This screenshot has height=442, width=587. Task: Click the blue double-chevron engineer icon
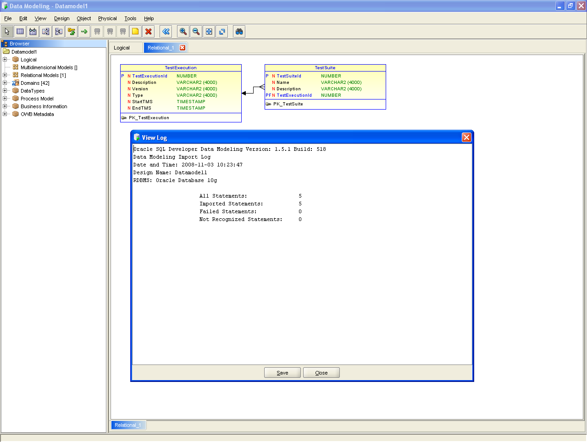tap(166, 31)
